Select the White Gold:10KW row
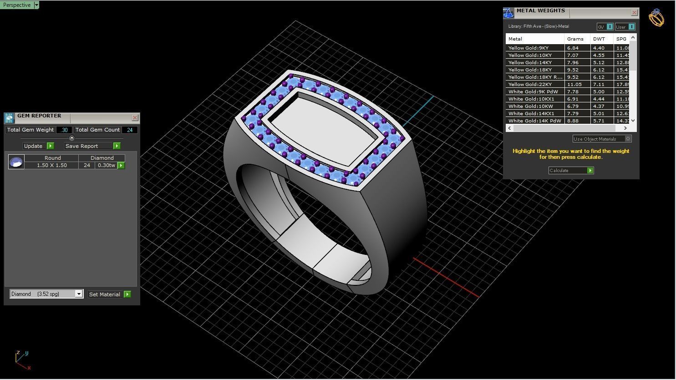 [568, 106]
